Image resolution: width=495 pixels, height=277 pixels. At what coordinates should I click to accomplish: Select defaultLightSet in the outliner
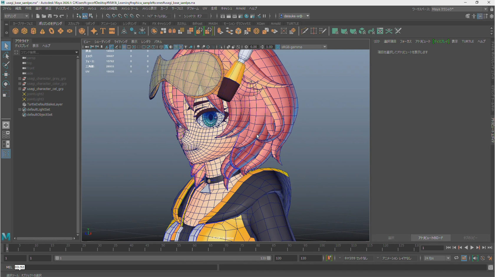[38, 109]
